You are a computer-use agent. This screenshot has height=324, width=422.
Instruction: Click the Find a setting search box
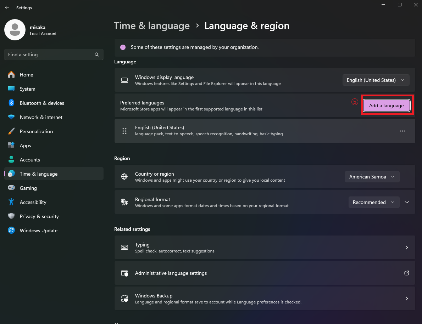coord(54,55)
